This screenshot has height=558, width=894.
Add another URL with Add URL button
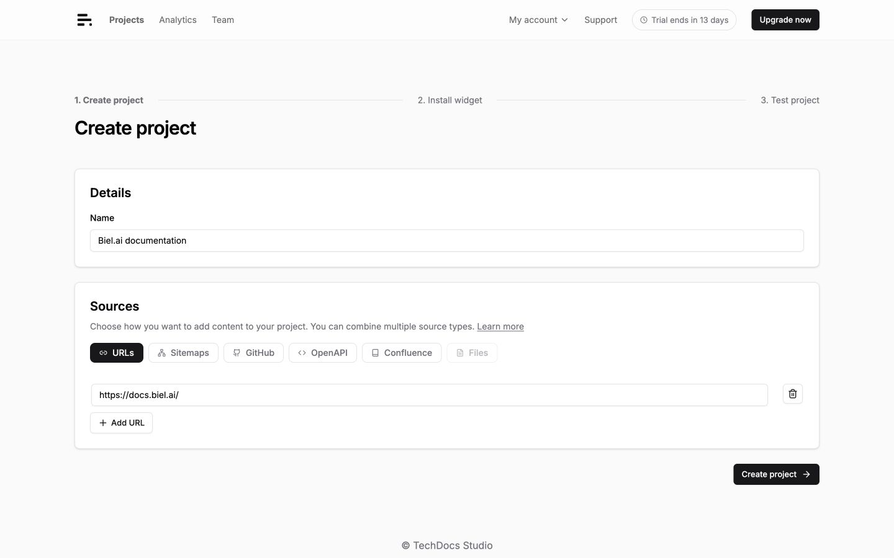click(x=121, y=423)
